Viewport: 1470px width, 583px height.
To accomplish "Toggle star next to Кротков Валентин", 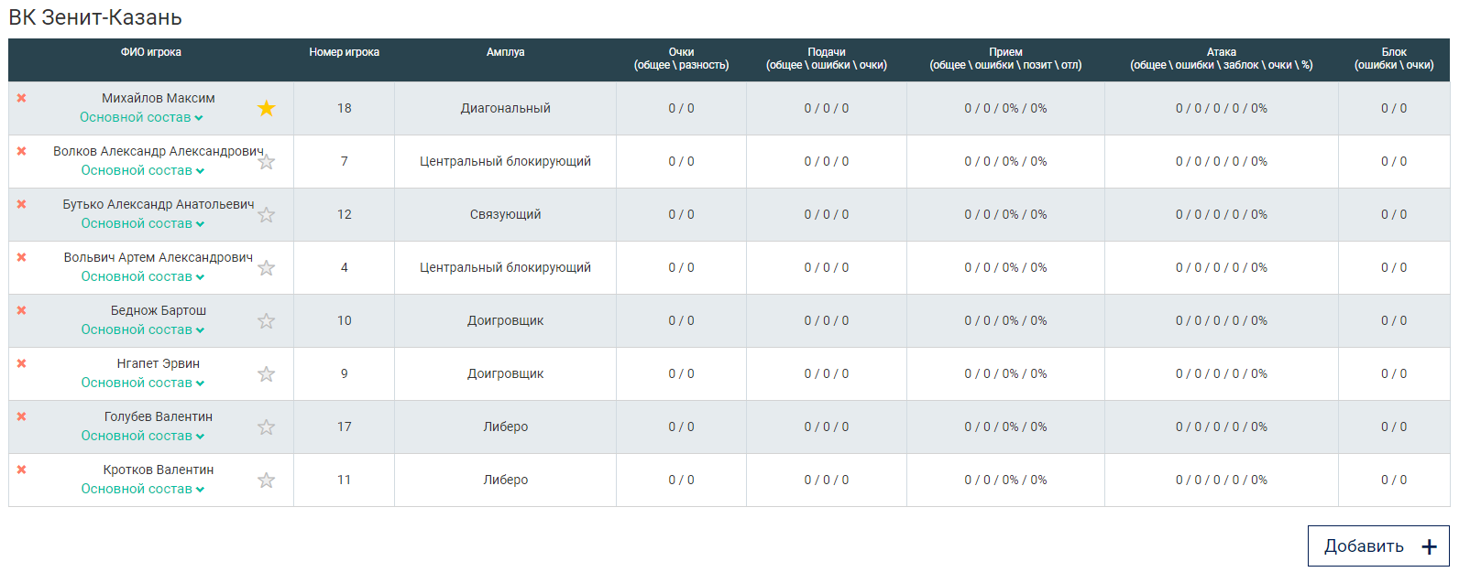I will click(x=267, y=480).
